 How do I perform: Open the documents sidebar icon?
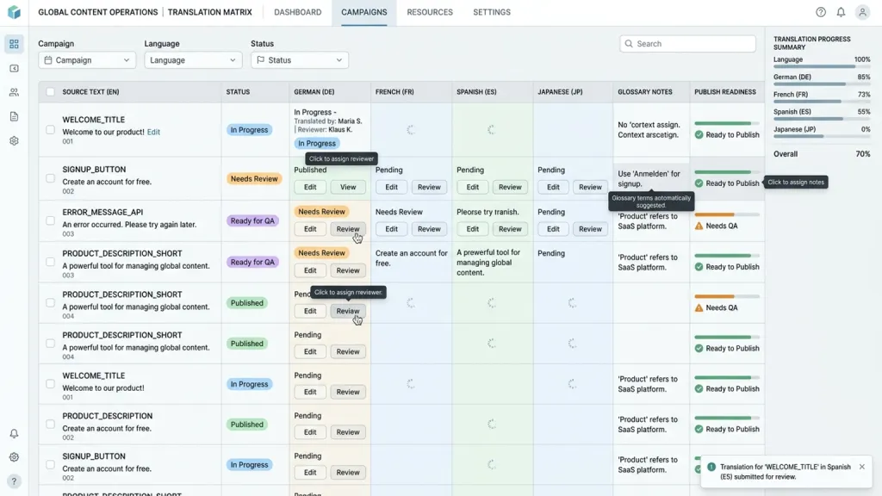14,116
